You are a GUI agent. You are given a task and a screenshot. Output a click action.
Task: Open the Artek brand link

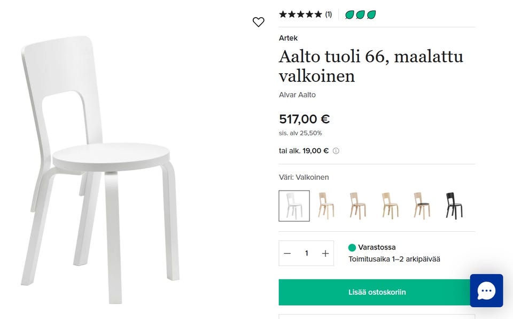[x=288, y=38]
